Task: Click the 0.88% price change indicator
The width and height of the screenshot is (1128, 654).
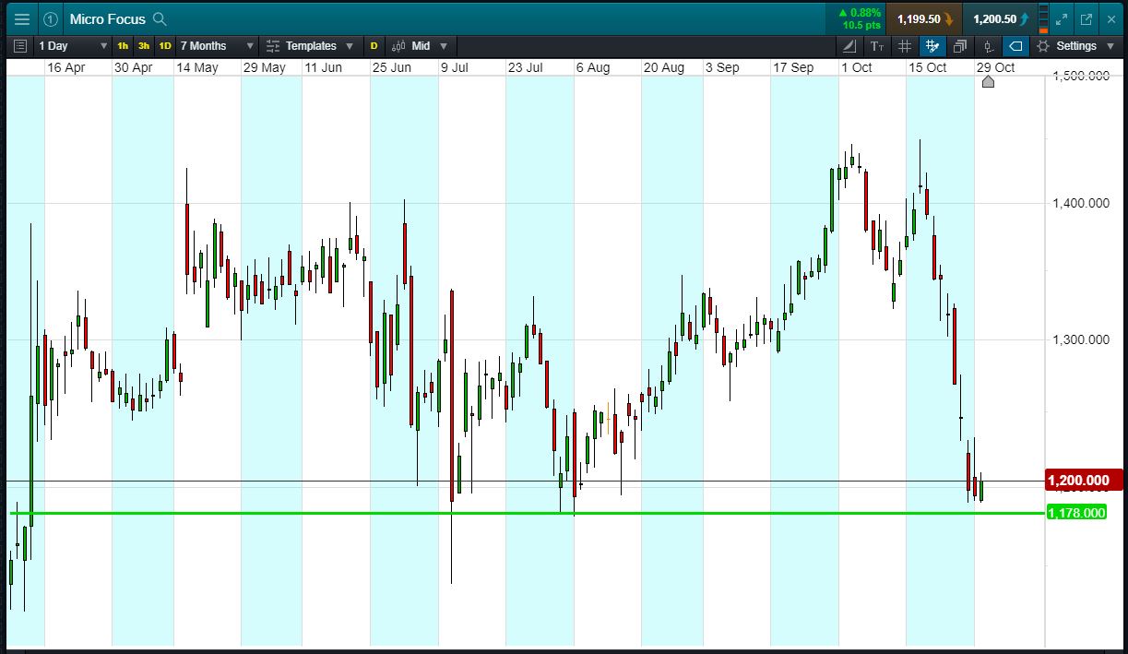Action: pyautogui.click(x=856, y=18)
